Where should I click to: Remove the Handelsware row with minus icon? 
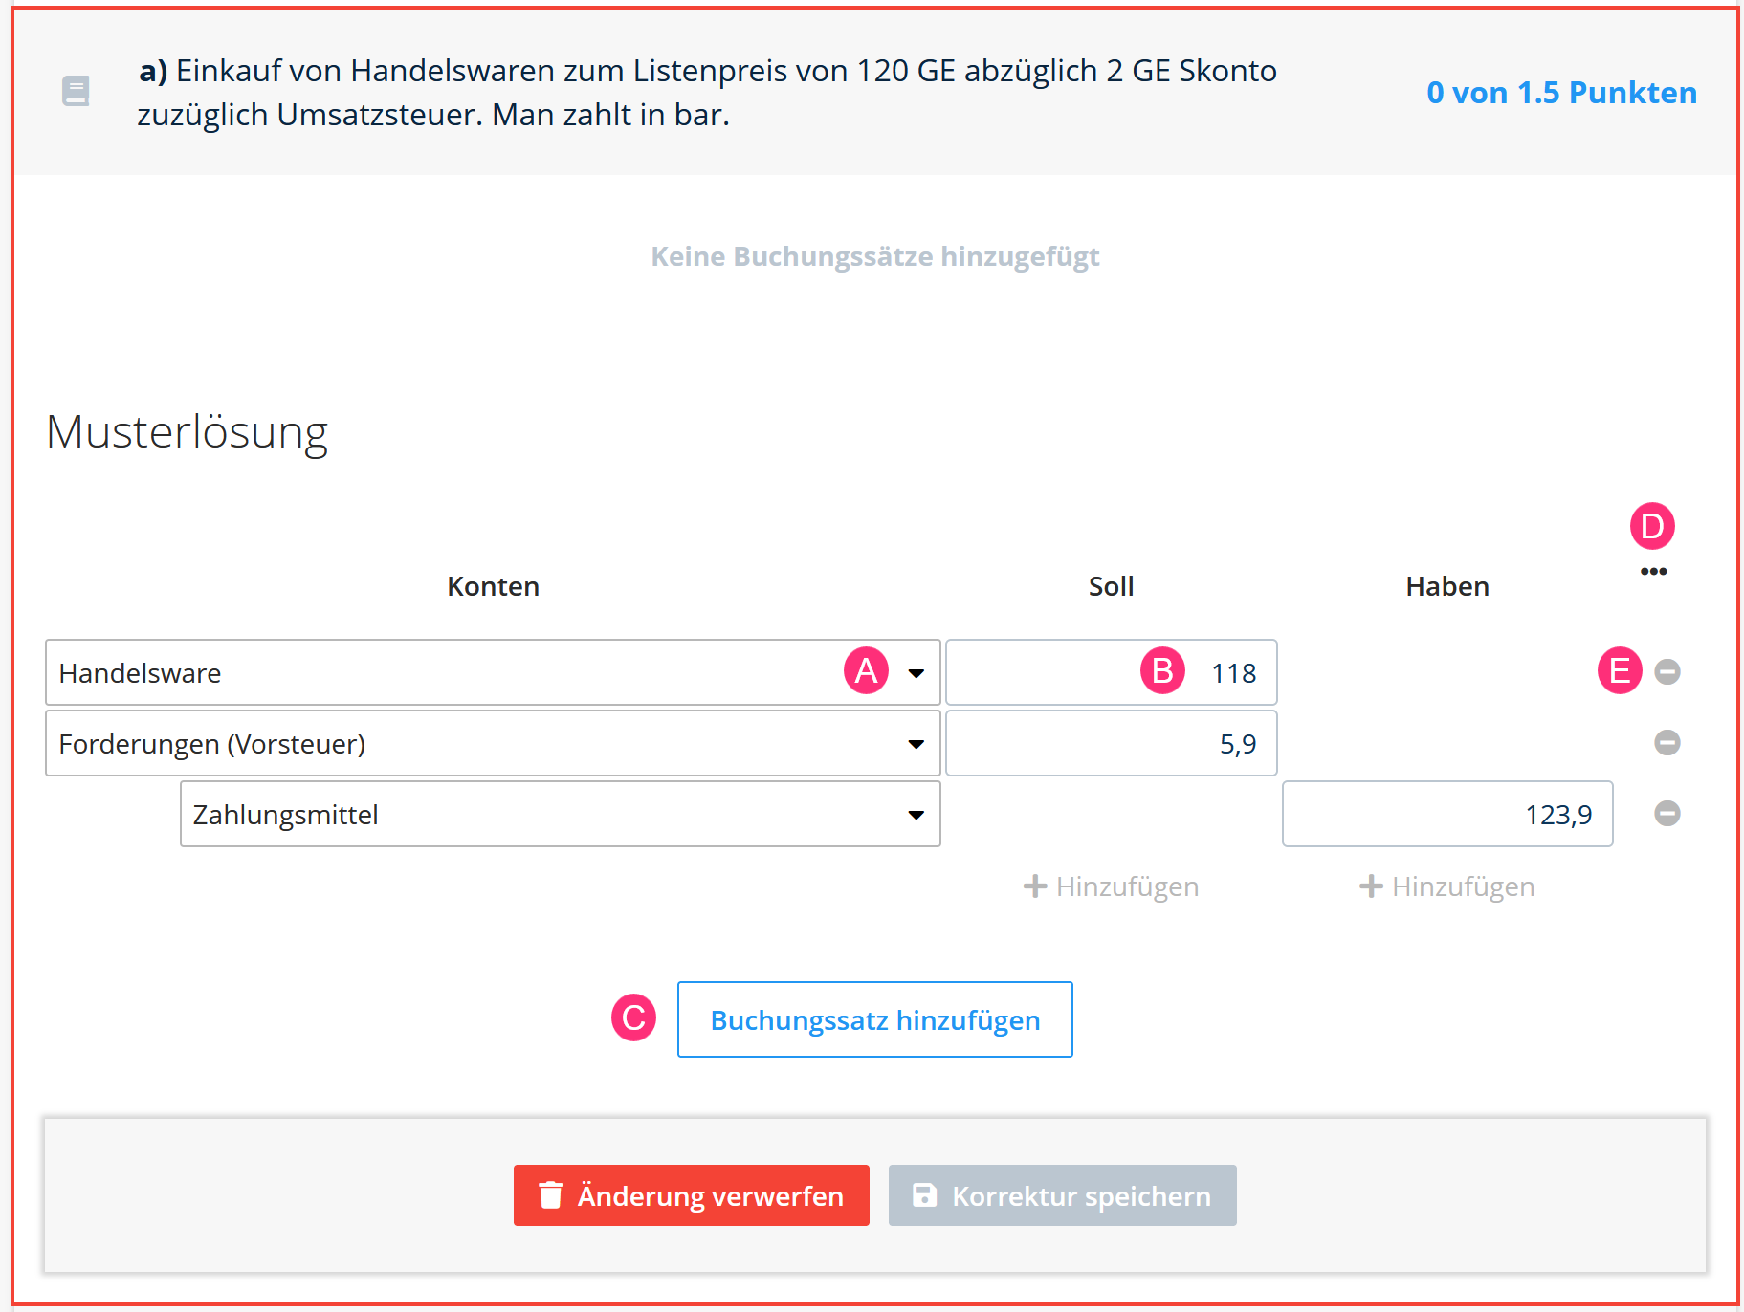point(1667,672)
